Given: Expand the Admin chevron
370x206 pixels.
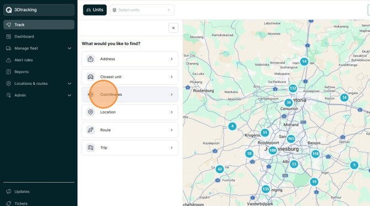Looking at the screenshot, I should [70, 95].
